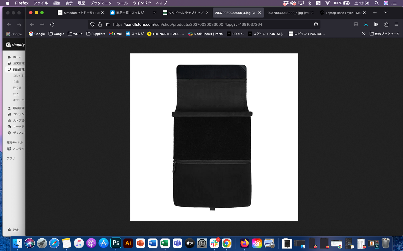Show more bookmarks with the double chevron
Image resolution: width=403 pixels, height=251 pixels.
(x=363, y=34)
